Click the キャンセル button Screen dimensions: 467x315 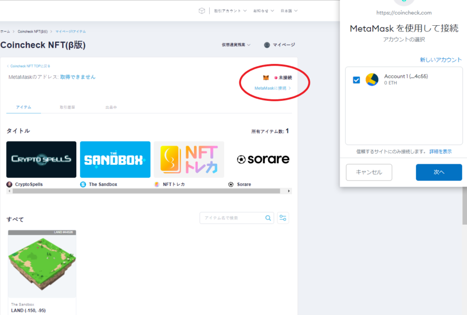(369, 172)
